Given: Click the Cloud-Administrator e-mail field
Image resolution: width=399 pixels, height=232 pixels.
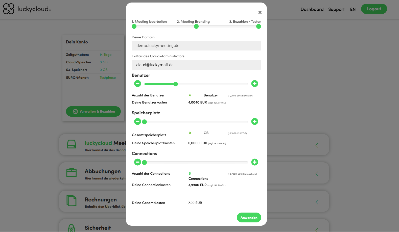Looking at the screenshot, I should [x=196, y=65].
